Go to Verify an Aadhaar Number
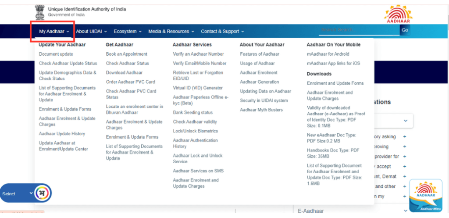 point(198,54)
